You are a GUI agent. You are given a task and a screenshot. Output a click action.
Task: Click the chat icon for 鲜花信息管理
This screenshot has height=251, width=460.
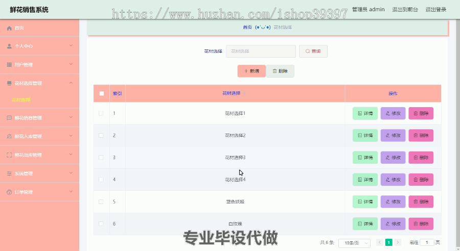click(9, 118)
